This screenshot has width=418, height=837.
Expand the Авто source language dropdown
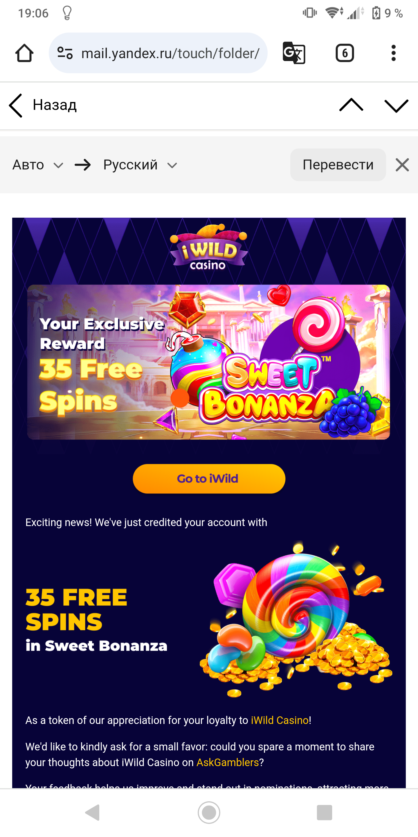coord(38,165)
